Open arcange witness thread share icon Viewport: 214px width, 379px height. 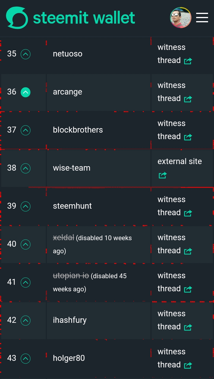(188, 99)
